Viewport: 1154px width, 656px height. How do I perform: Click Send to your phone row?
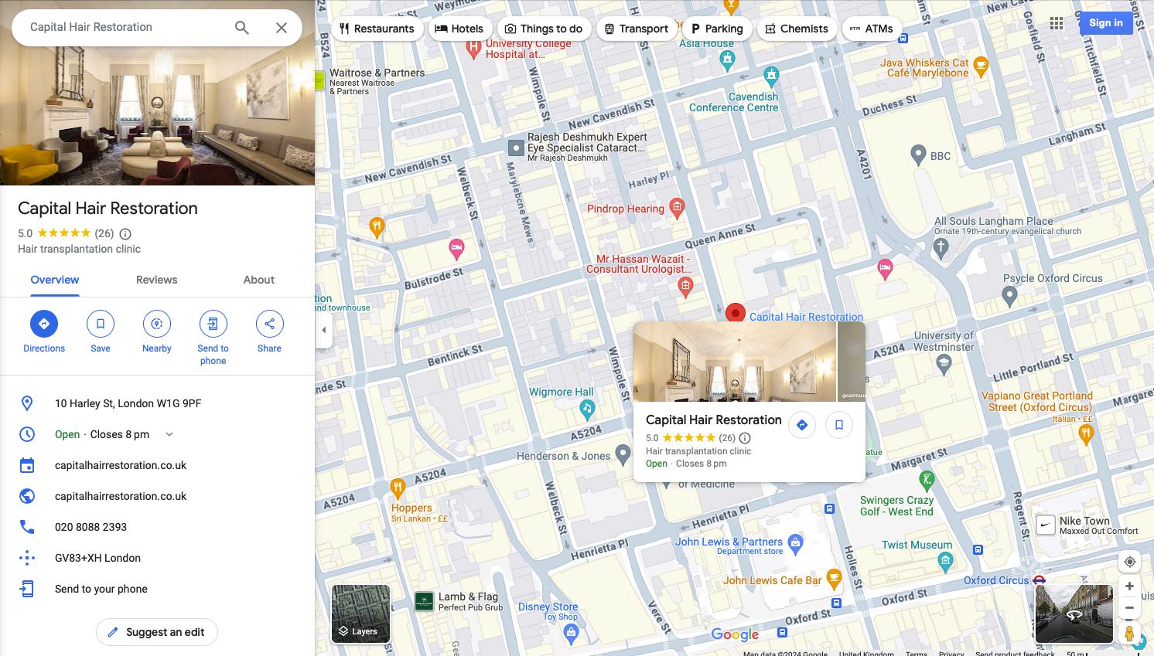click(x=157, y=589)
